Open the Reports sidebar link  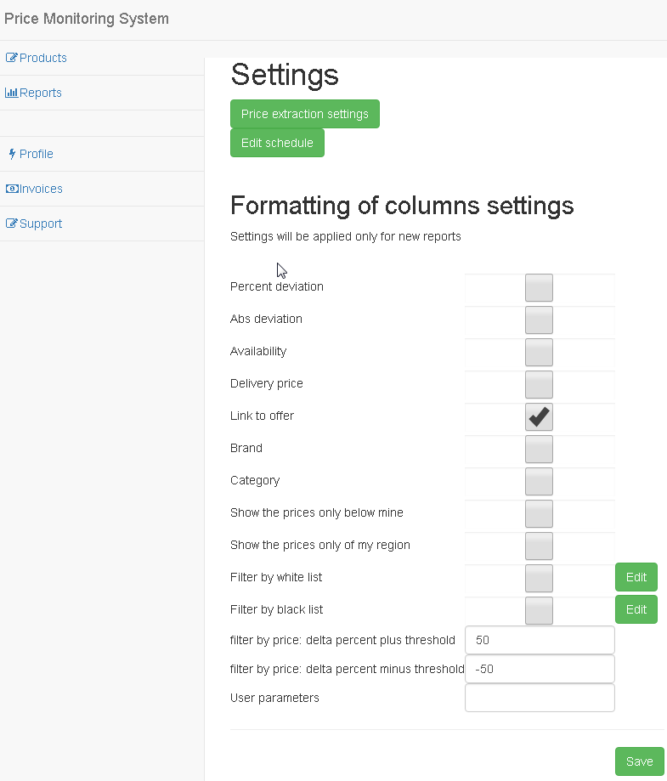(40, 93)
